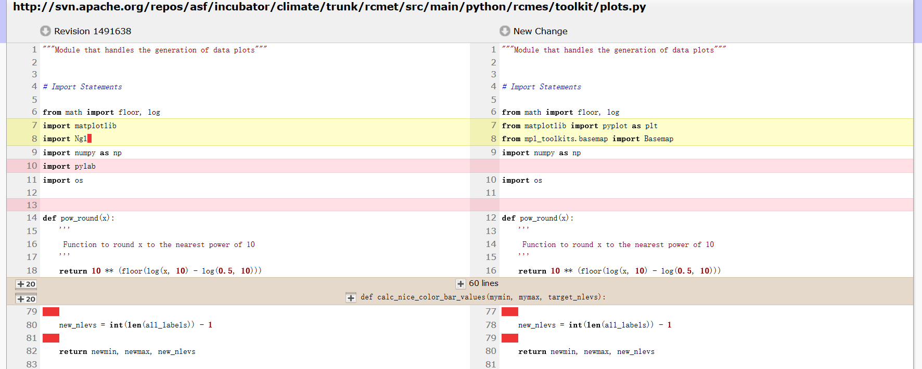Click the Revision 1491638 label

[x=93, y=31]
